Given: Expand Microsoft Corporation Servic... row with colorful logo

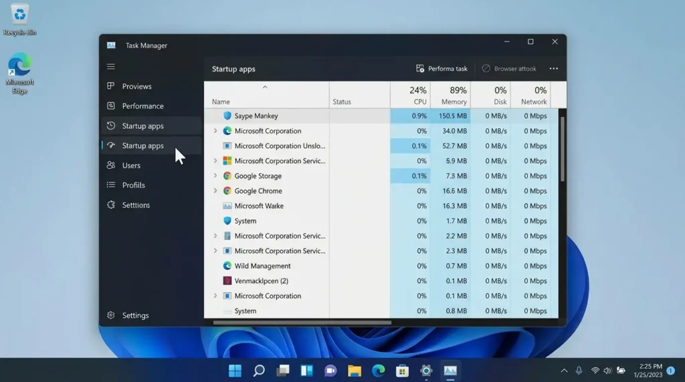Looking at the screenshot, I should pos(215,160).
